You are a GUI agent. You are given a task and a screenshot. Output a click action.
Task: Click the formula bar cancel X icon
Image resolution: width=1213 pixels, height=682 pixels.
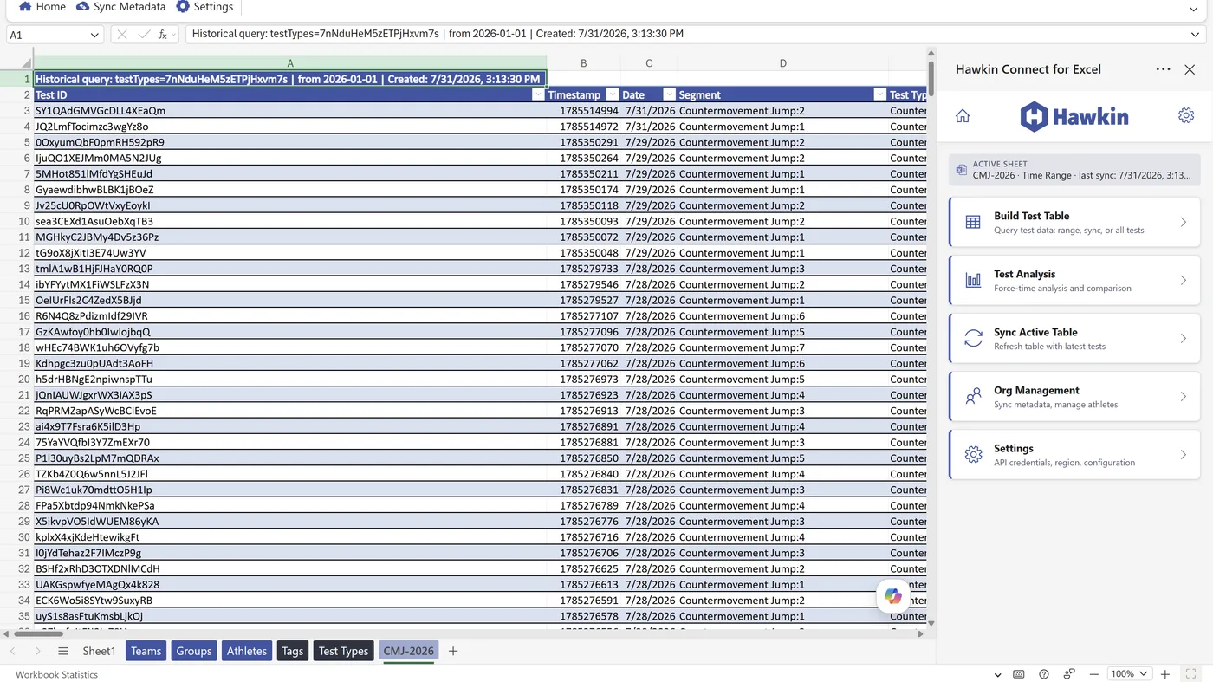(121, 35)
